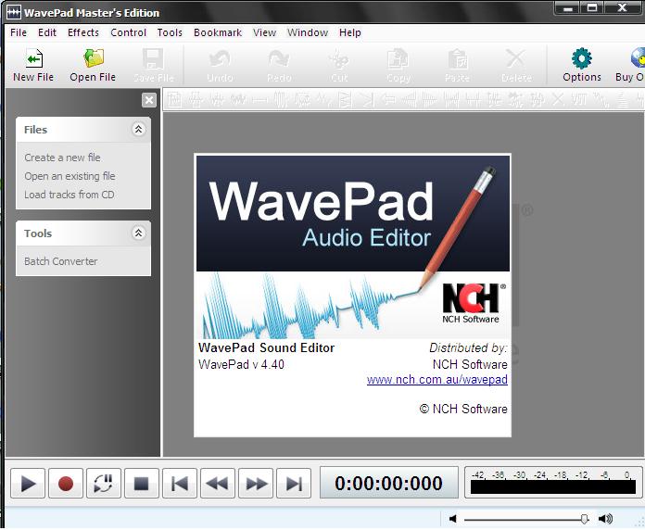The image size is (645, 530).
Task: Follow the www.nch.com.au/wavepad link
Action: (x=436, y=380)
